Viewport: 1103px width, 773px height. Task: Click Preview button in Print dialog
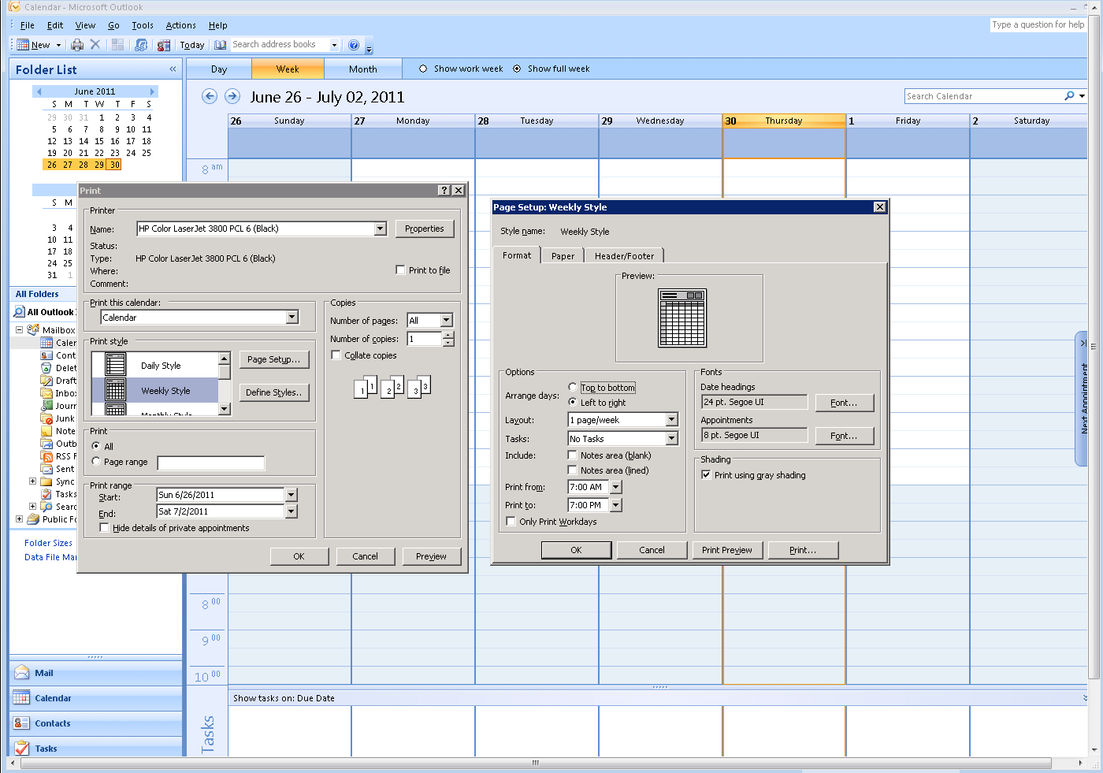pos(431,556)
